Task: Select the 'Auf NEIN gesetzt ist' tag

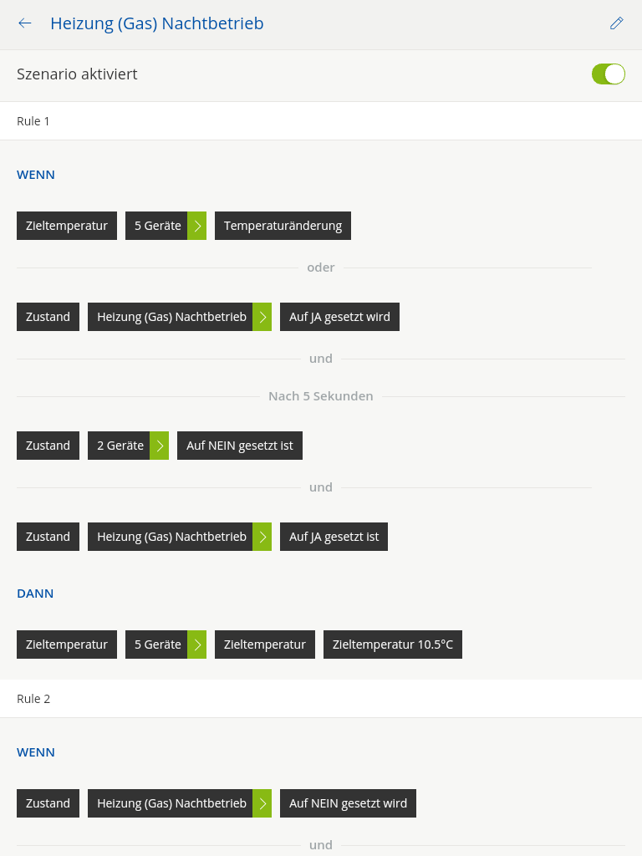Action: [x=240, y=446]
